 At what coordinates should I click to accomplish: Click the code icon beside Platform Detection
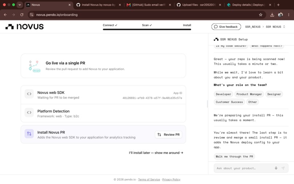29,112
